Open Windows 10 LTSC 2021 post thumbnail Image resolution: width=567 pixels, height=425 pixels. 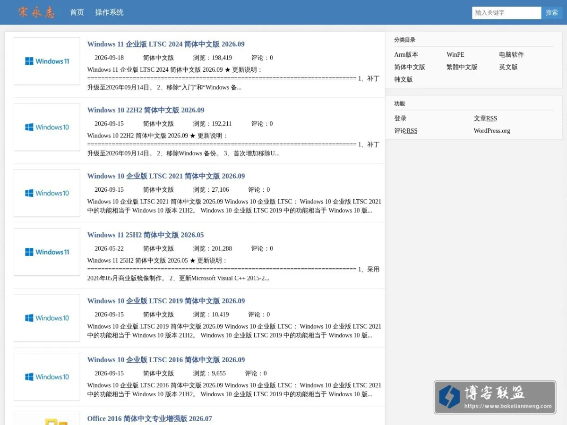click(x=47, y=193)
